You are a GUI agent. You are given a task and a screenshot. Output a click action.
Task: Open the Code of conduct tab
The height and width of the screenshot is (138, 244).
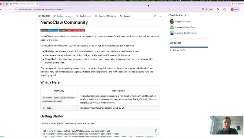[63, 16]
